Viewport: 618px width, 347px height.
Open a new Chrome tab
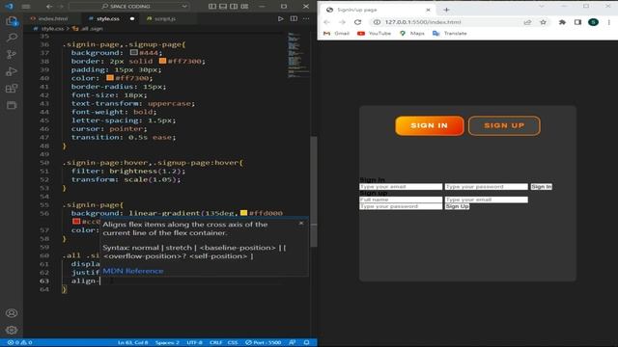[x=446, y=10]
